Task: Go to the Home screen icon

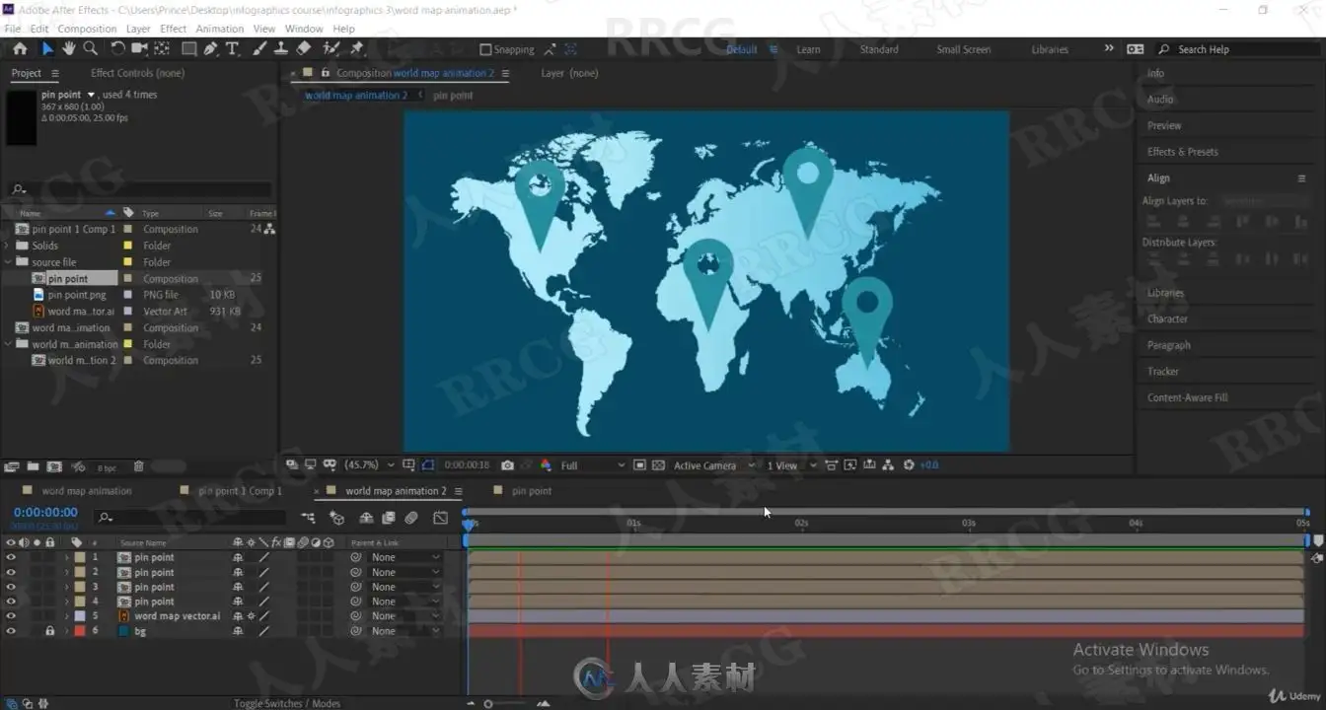Action: 20,48
